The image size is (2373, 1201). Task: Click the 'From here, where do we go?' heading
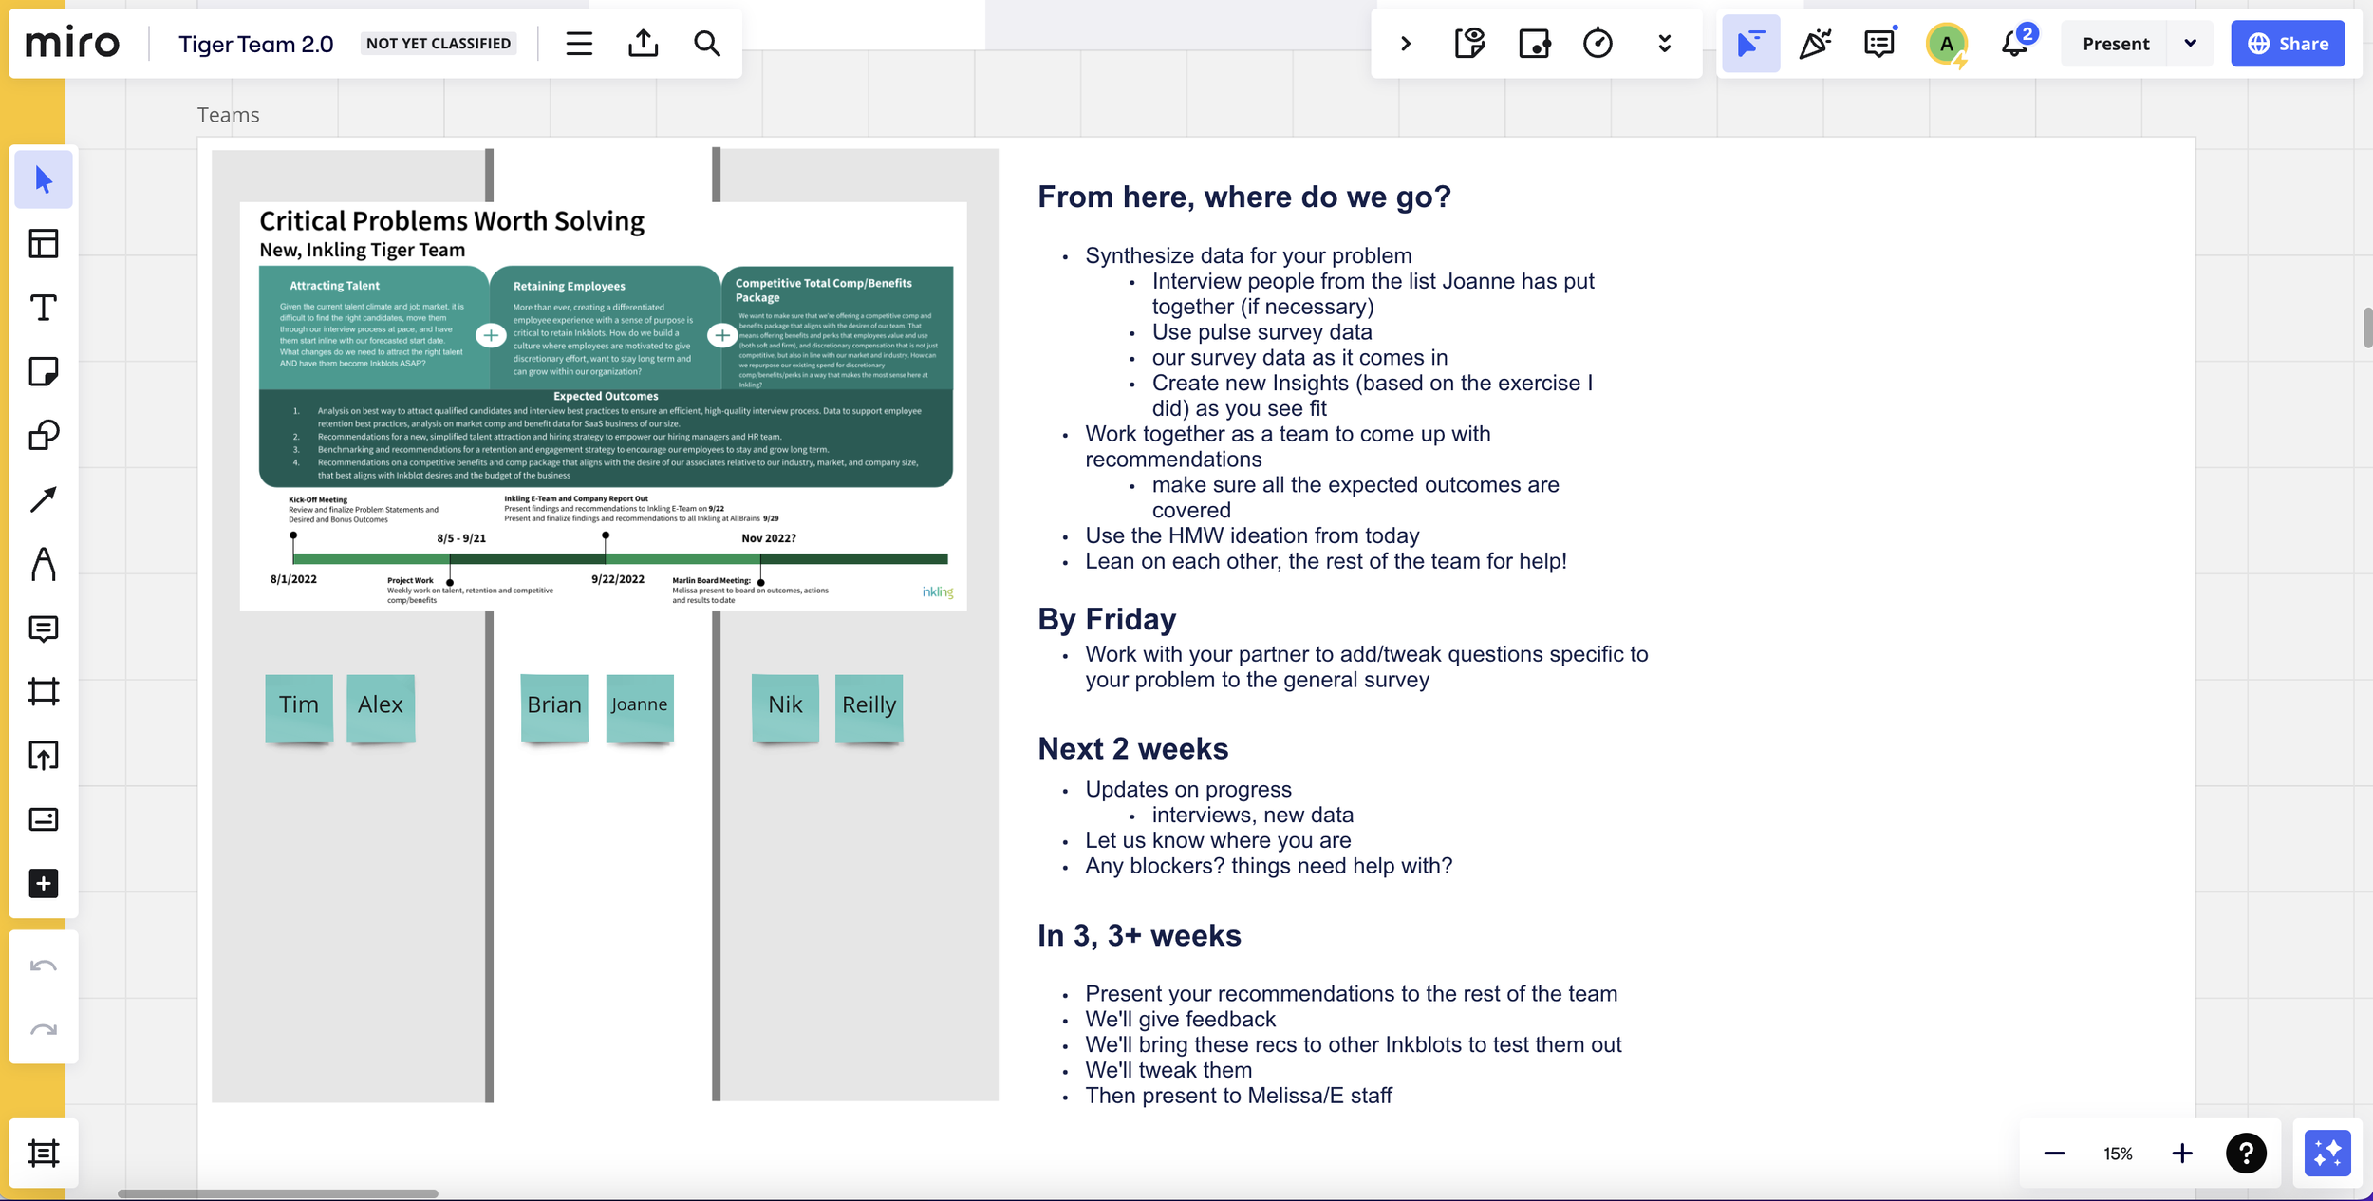1243,197
